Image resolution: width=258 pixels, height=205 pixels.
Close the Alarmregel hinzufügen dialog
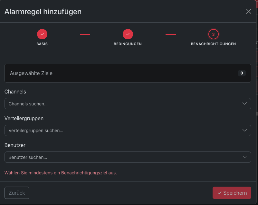(x=248, y=11)
